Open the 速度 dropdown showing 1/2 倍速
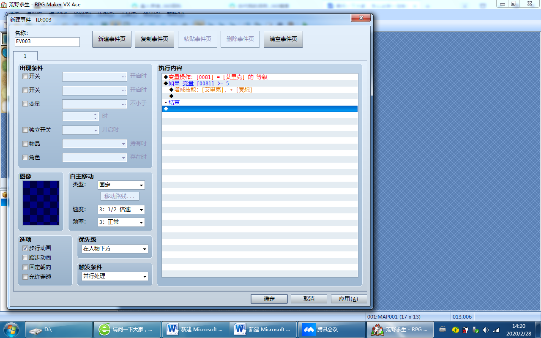 click(121, 210)
